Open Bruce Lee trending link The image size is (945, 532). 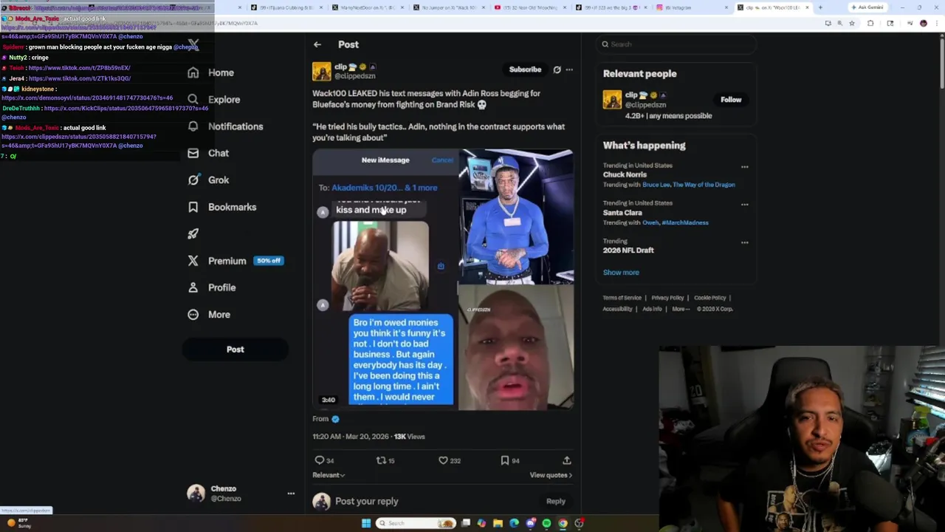(656, 185)
